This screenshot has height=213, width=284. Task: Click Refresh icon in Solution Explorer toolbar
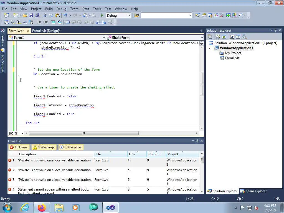224,37
